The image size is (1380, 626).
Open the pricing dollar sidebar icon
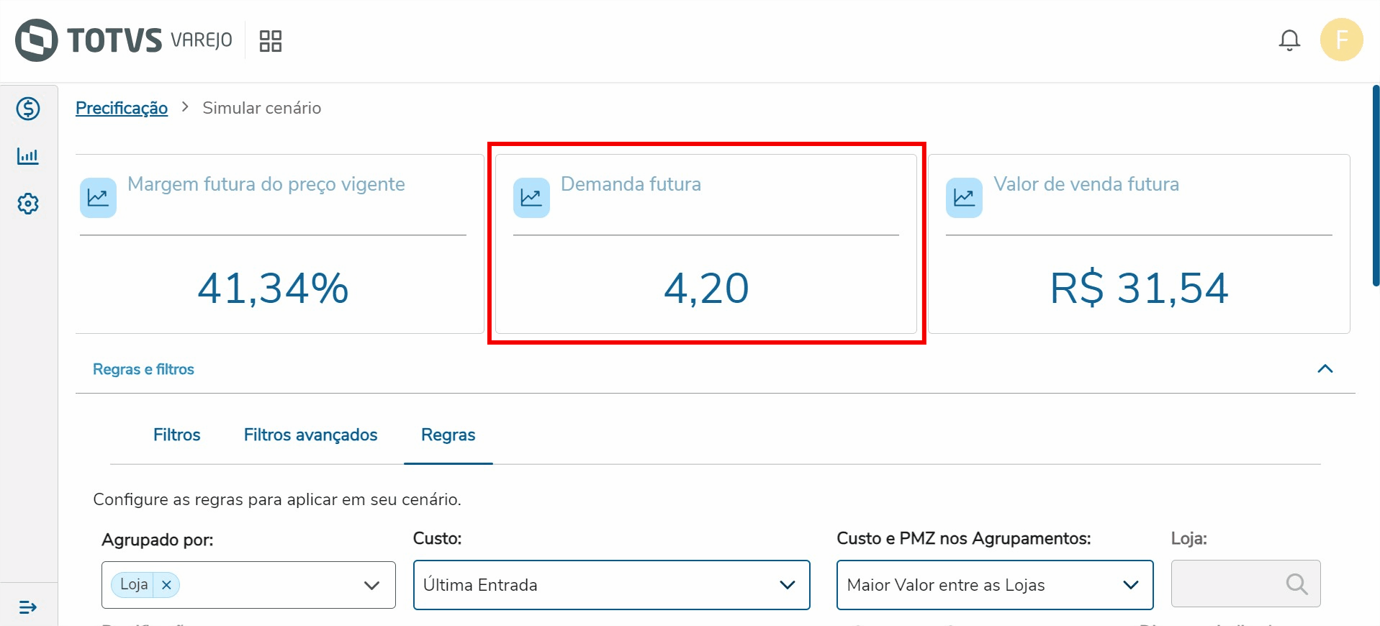28,109
